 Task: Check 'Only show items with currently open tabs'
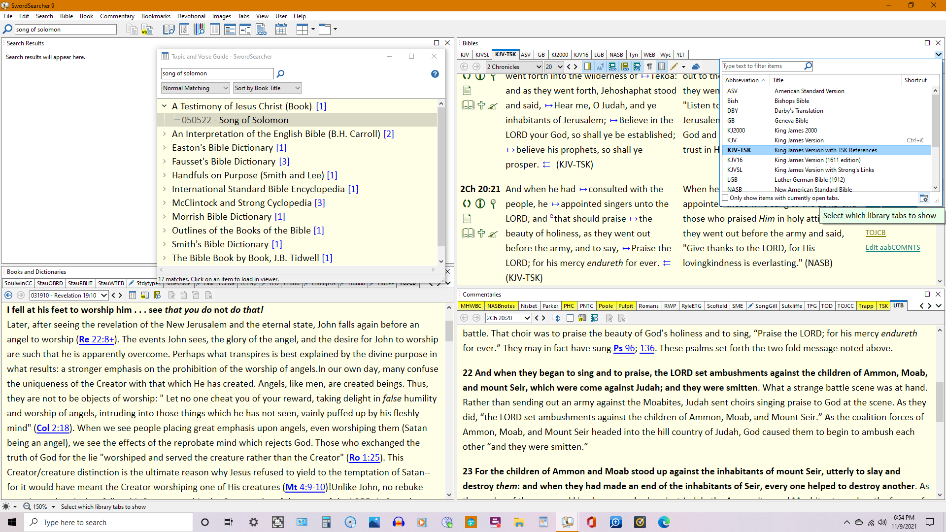pos(725,198)
